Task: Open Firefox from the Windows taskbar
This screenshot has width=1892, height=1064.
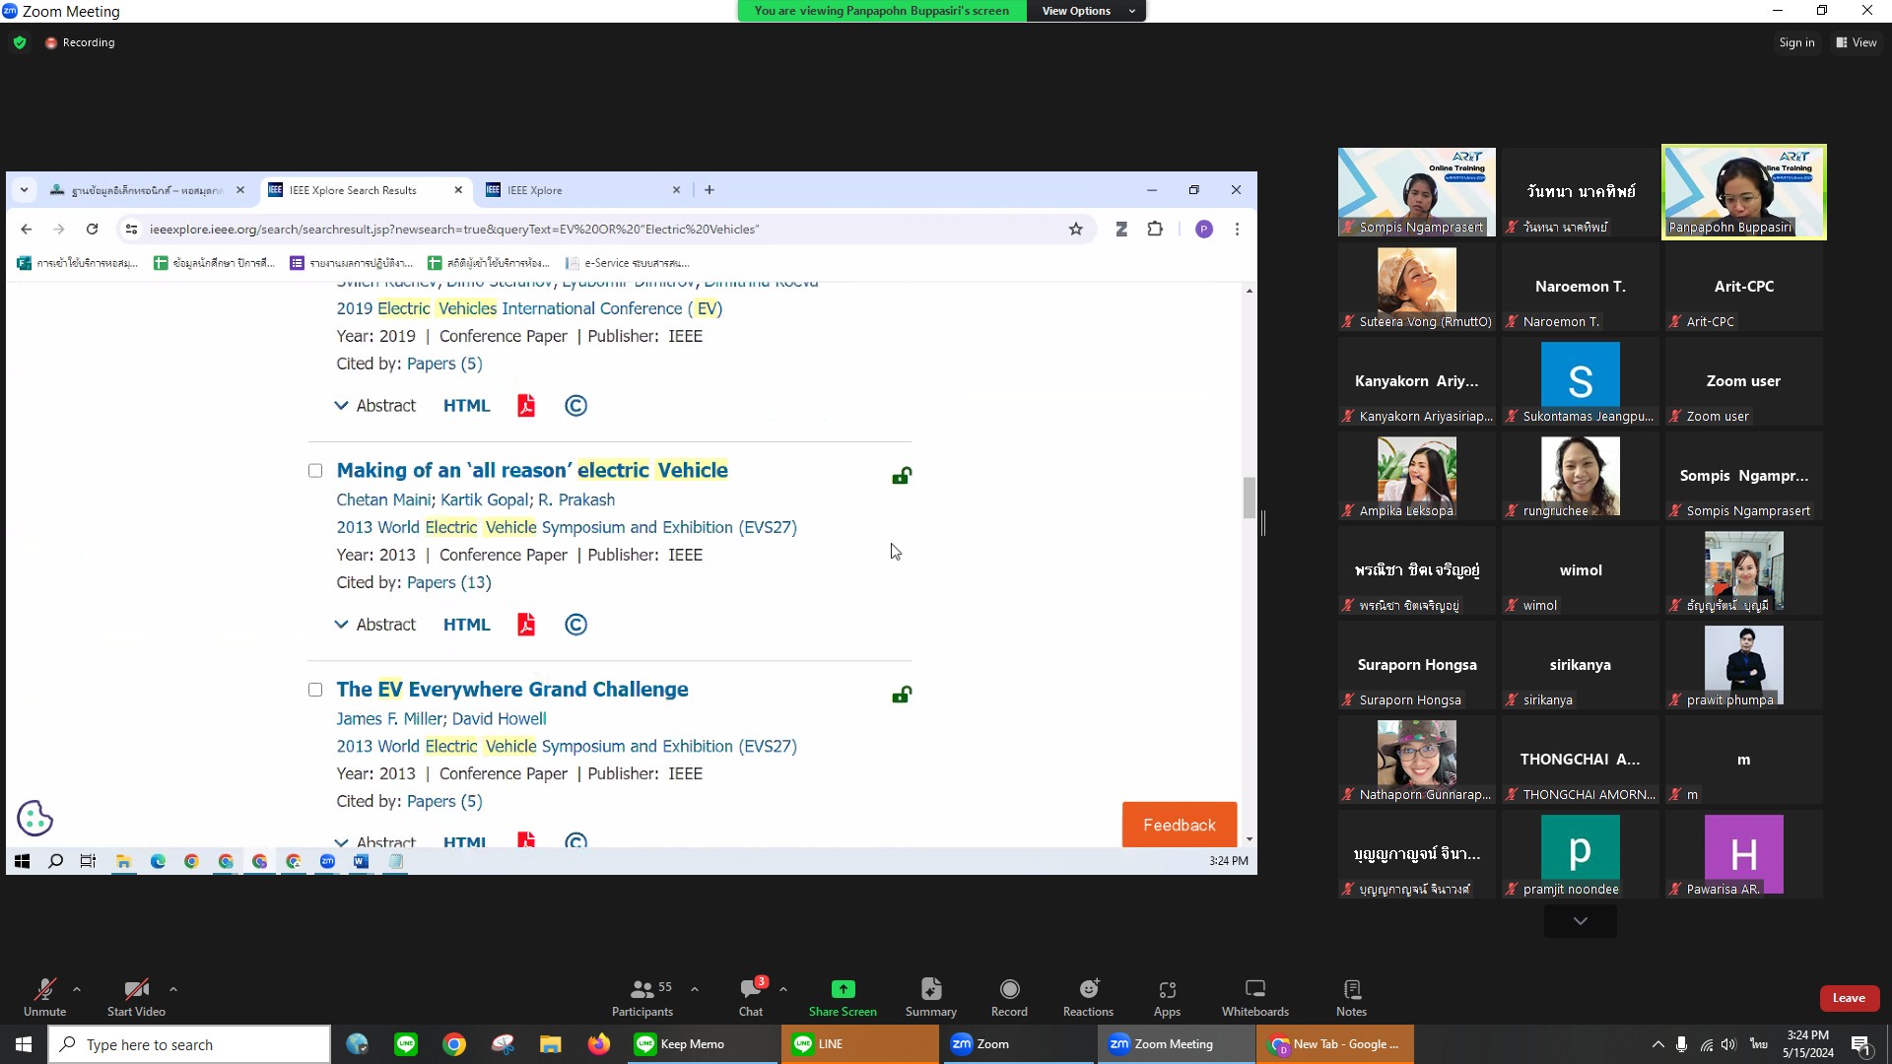Action: coord(599,1044)
